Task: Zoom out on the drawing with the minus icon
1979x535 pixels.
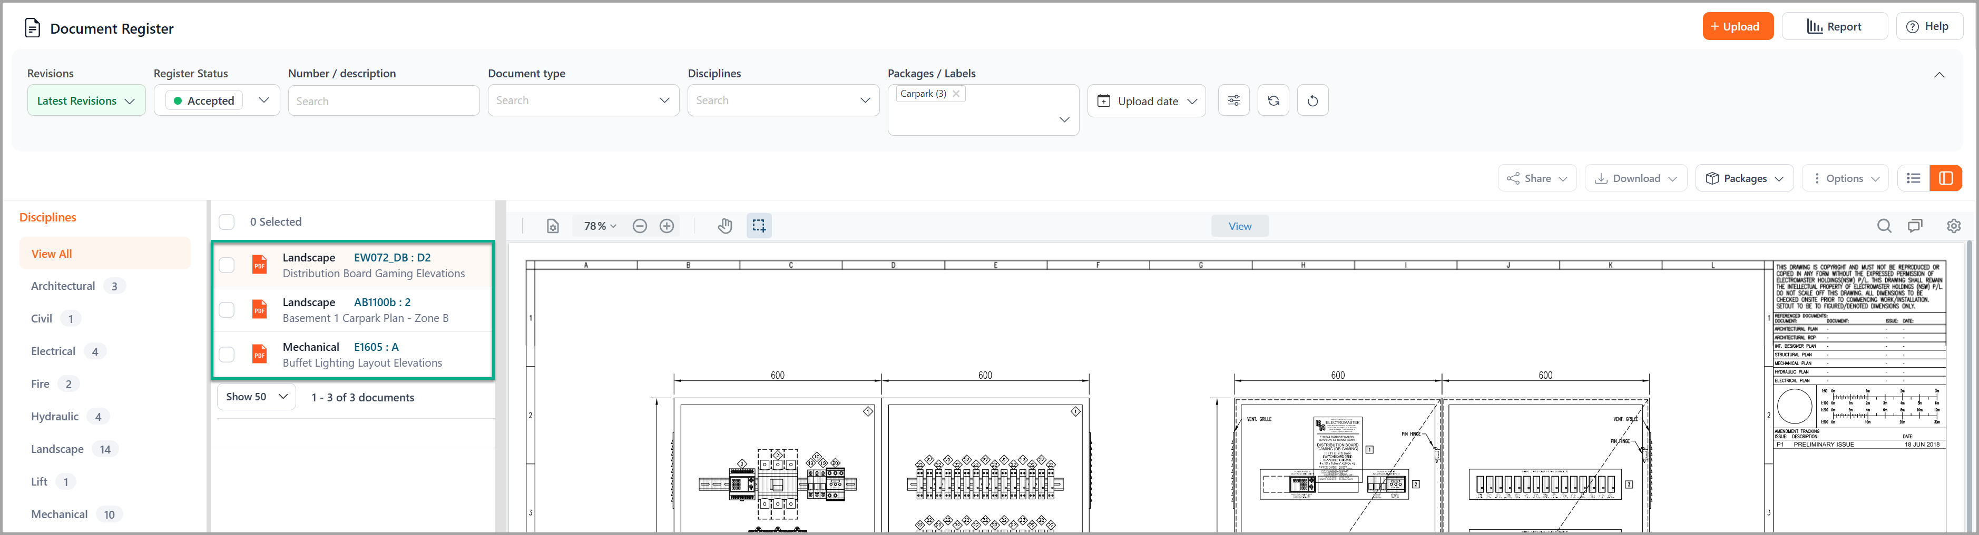Action: [x=639, y=226]
